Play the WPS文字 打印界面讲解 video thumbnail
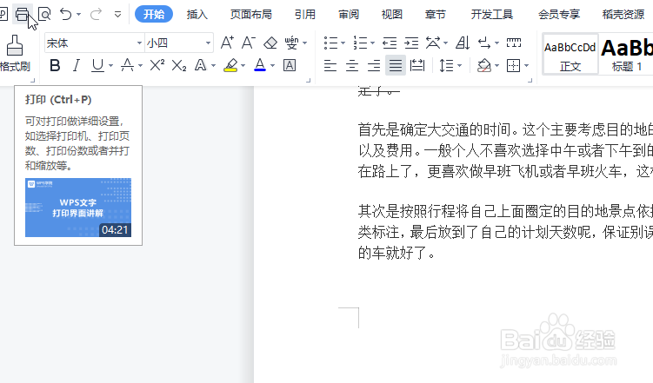The image size is (653, 383). point(78,208)
